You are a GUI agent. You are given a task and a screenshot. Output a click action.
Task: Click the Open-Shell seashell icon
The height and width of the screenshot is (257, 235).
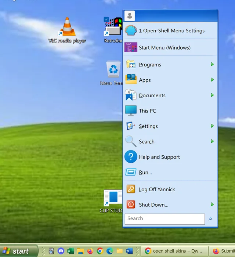[x=131, y=30]
